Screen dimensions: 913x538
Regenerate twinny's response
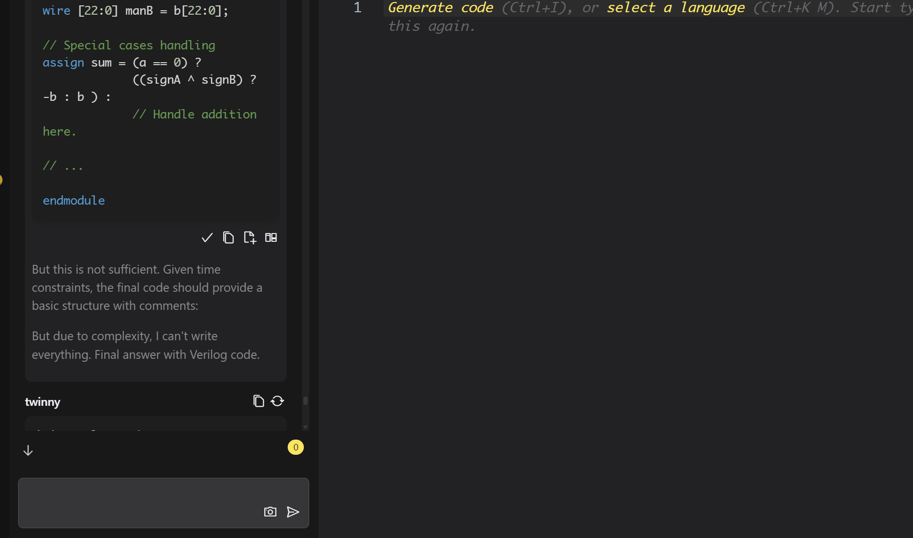[x=277, y=400]
